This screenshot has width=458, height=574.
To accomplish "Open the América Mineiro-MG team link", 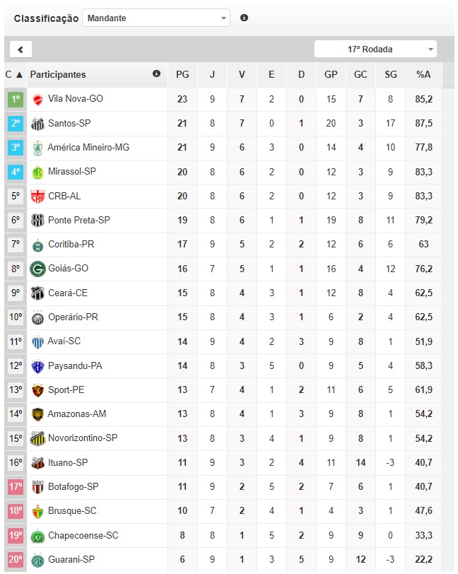I will 88,148.
